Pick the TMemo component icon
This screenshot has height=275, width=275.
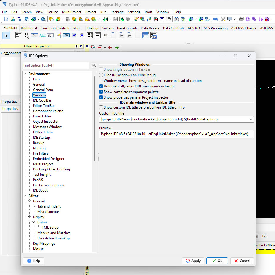coord(59,35)
